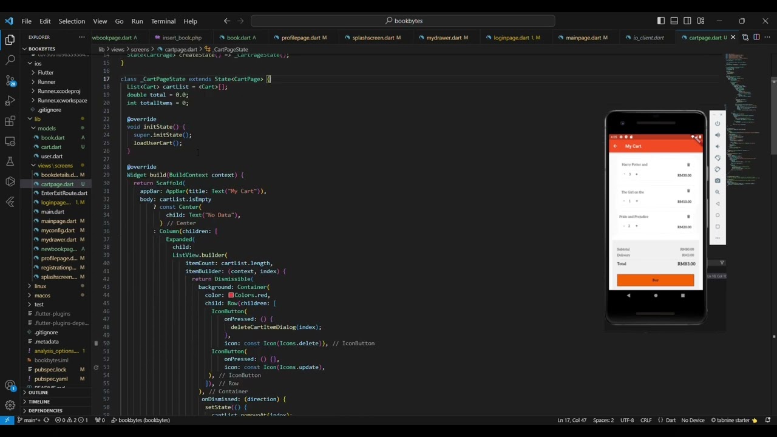Click the emulator volume up button

click(718, 135)
